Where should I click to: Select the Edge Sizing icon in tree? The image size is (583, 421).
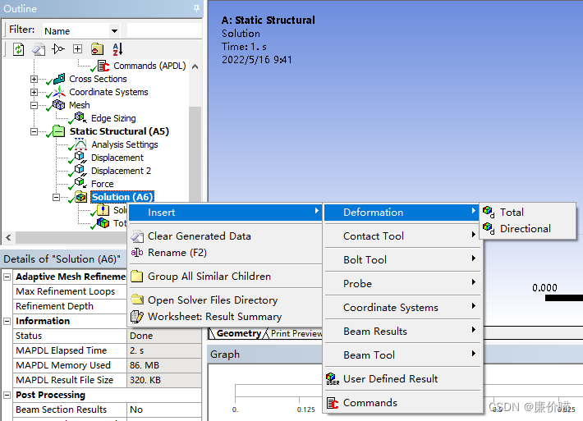click(x=80, y=118)
